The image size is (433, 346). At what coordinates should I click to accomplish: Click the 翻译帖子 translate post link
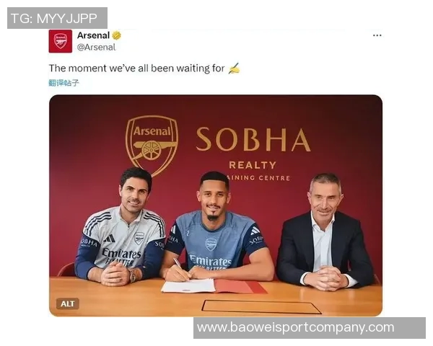[64, 83]
